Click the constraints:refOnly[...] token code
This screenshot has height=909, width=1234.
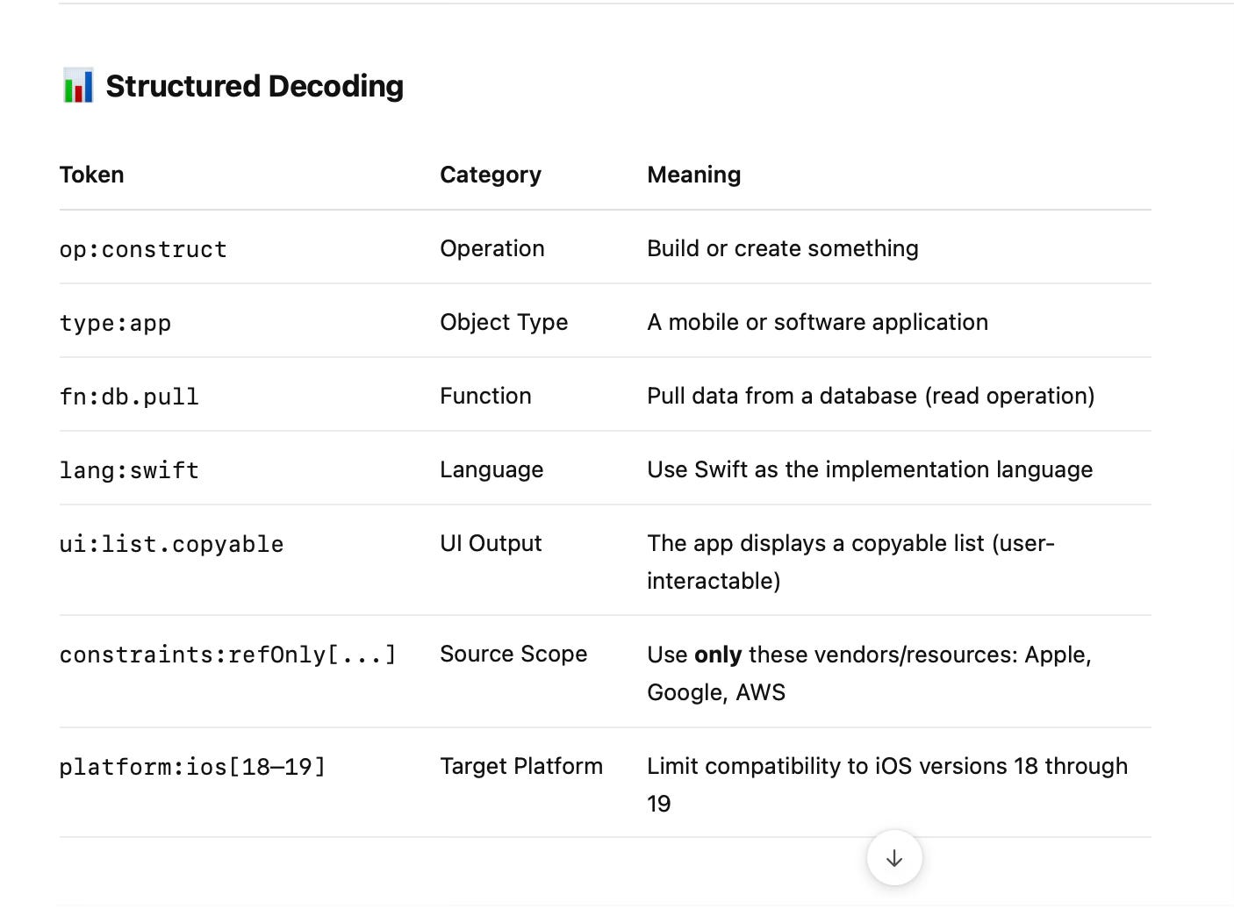click(227, 655)
